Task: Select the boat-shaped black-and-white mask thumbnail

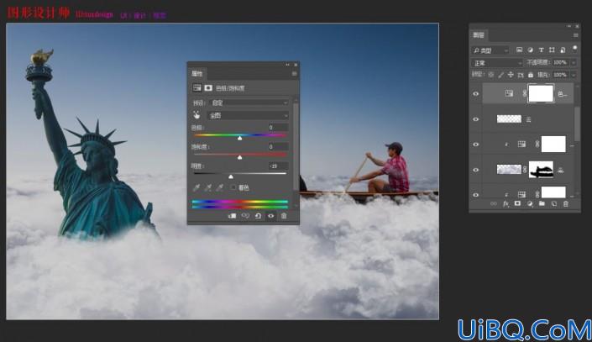Action: point(541,170)
